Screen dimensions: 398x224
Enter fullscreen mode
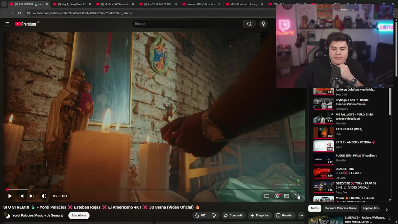pyautogui.click(x=297, y=196)
